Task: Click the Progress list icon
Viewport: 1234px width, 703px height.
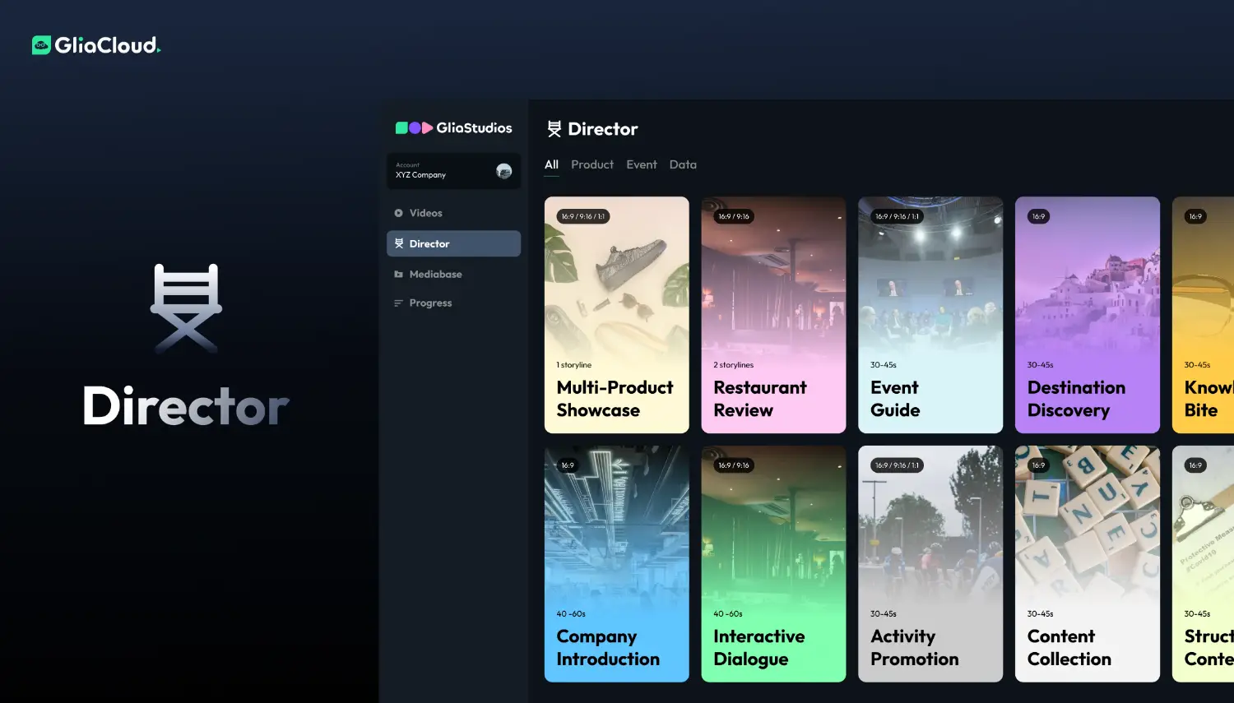Action: click(399, 303)
